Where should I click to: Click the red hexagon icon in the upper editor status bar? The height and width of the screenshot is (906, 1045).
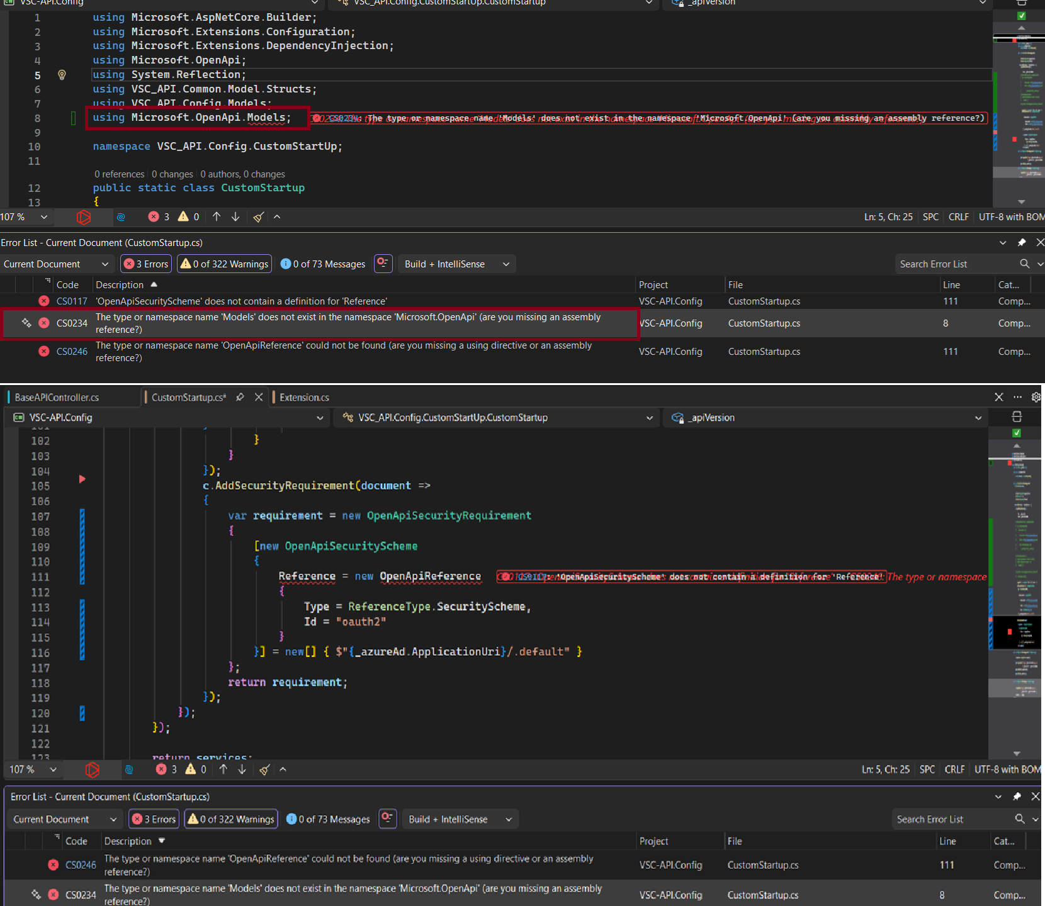(84, 217)
